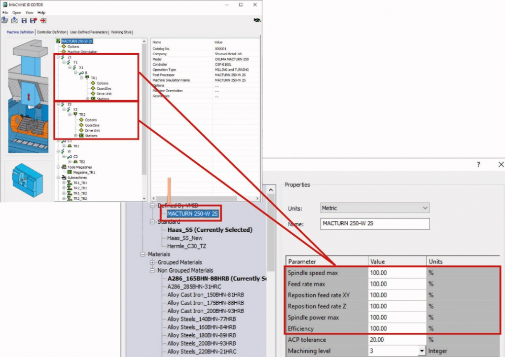The width and height of the screenshot is (505, 357).
Task: Open the File menu
Action: (5, 12)
